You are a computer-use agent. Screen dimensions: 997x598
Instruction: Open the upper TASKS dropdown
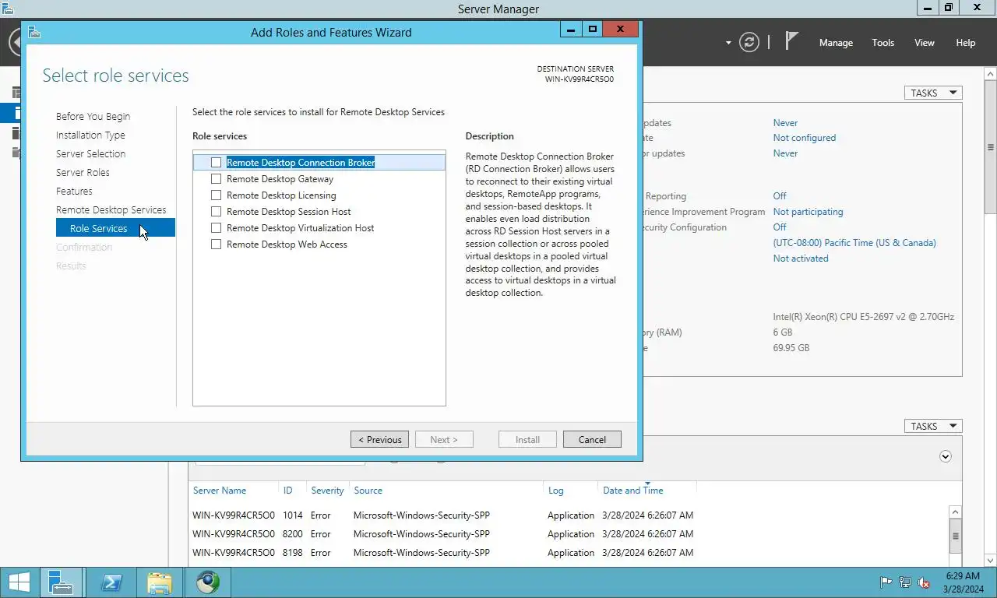932,93
